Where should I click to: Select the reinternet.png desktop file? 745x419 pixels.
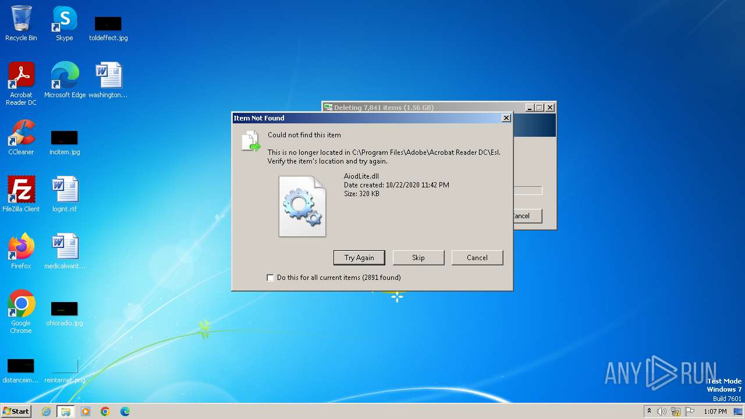tap(65, 371)
